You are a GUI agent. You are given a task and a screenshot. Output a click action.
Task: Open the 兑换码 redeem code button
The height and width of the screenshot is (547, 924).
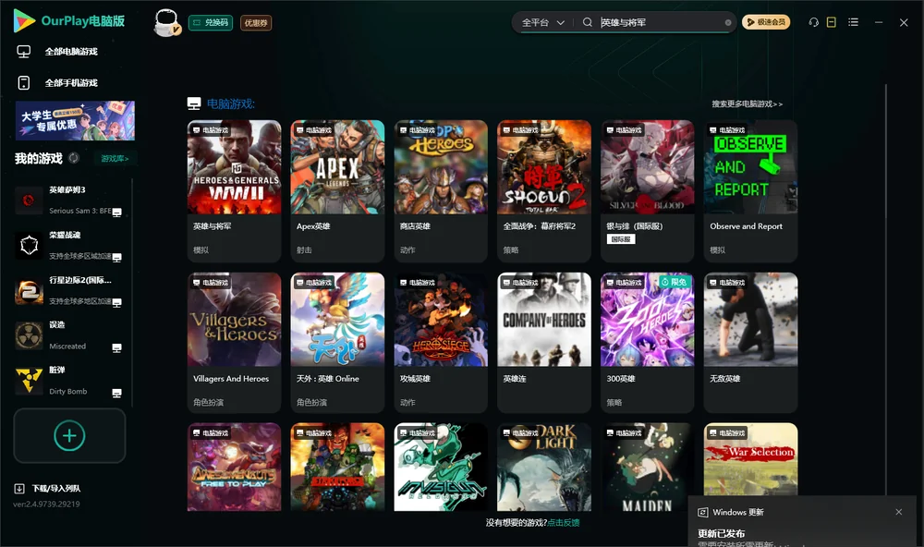click(x=211, y=22)
